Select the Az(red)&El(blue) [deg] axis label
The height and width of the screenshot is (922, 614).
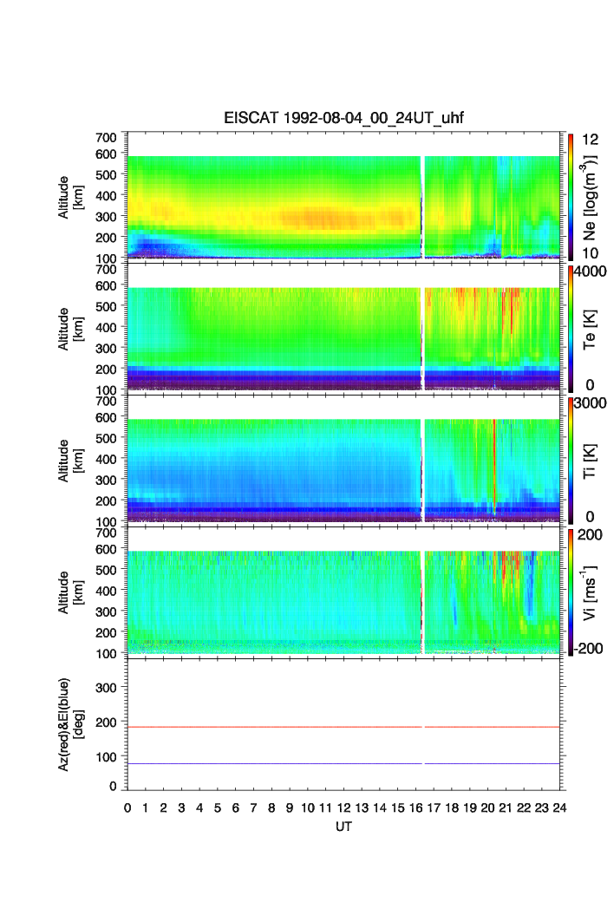click(70, 724)
